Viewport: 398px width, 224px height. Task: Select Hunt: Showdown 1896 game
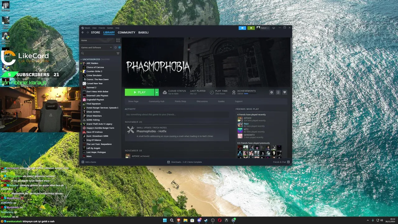click(97, 136)
